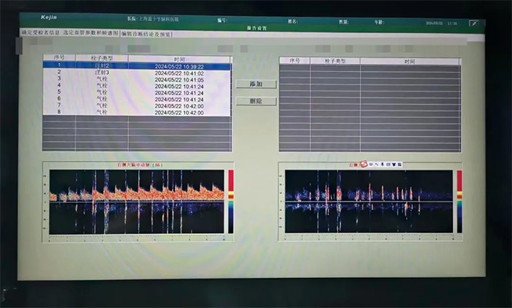Select row 2 注射3 at 10:41:02
This screenshot has height=308, width=512.
pos(137,73)
